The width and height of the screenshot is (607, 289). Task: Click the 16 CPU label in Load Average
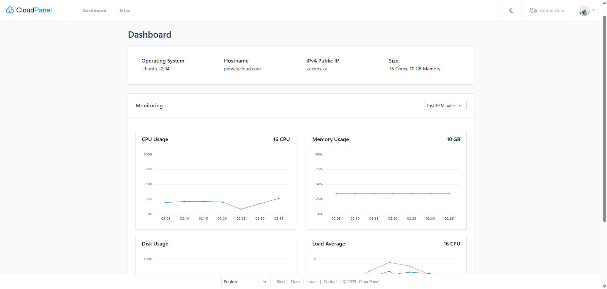tap(452, 244)
